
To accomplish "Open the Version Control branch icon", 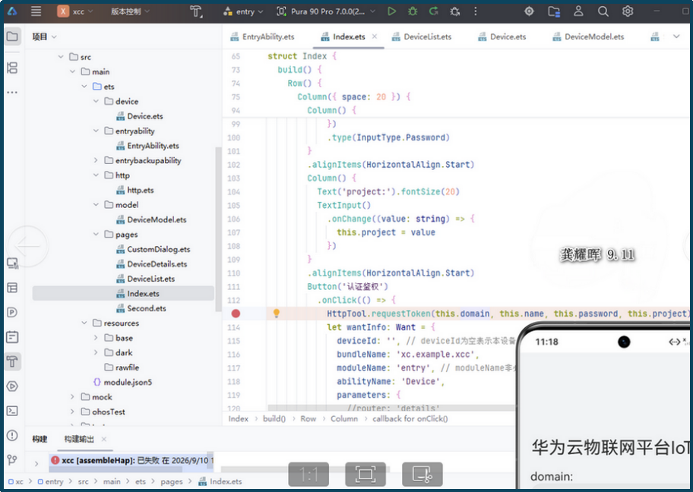I will (12, 460).
